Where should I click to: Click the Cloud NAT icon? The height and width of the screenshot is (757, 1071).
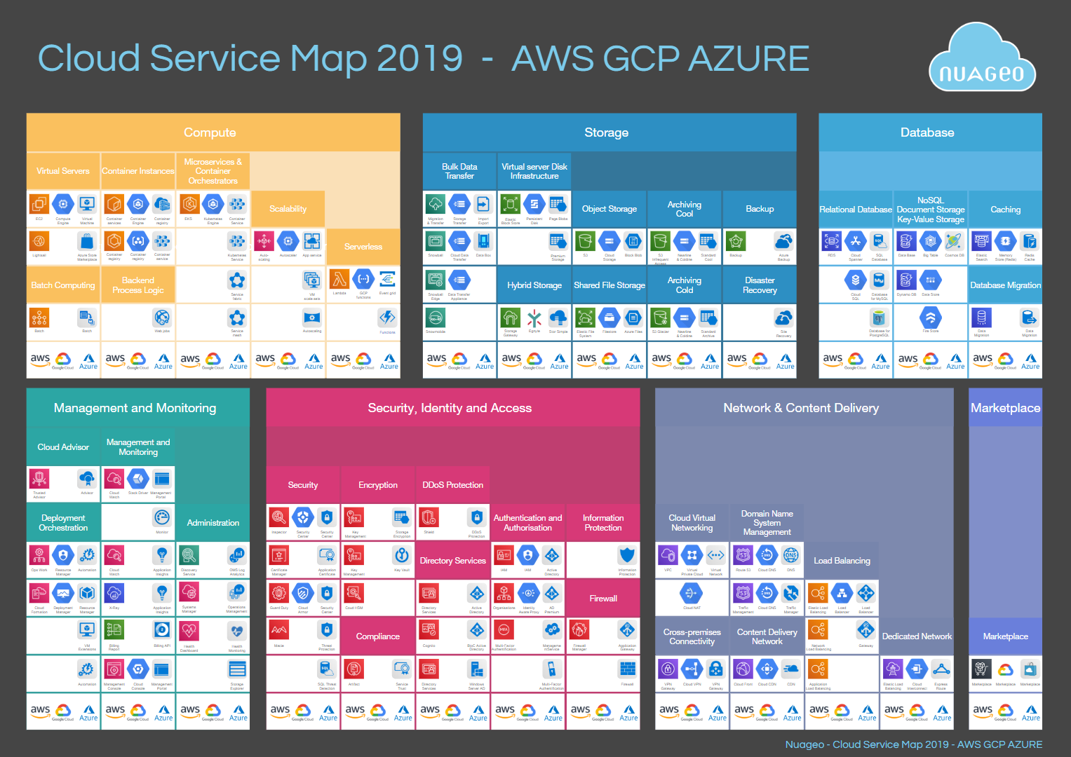tap(692, 594)
